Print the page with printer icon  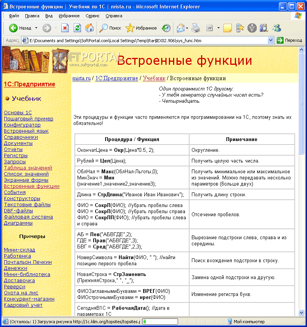coord(196,28)
